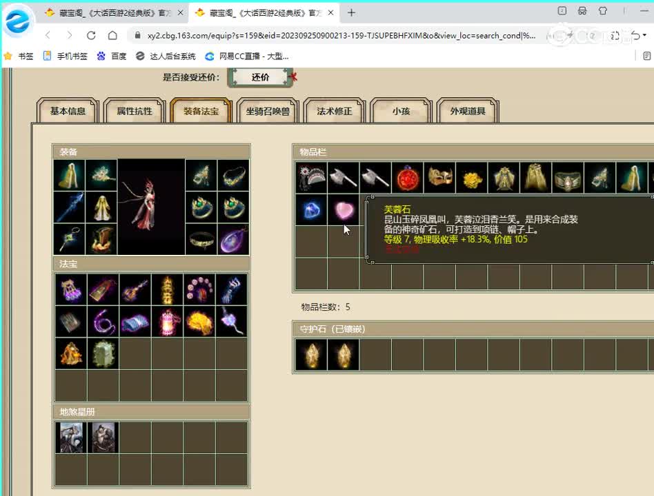Go to the browser home page
654x496 pixels.
[112, 35]
